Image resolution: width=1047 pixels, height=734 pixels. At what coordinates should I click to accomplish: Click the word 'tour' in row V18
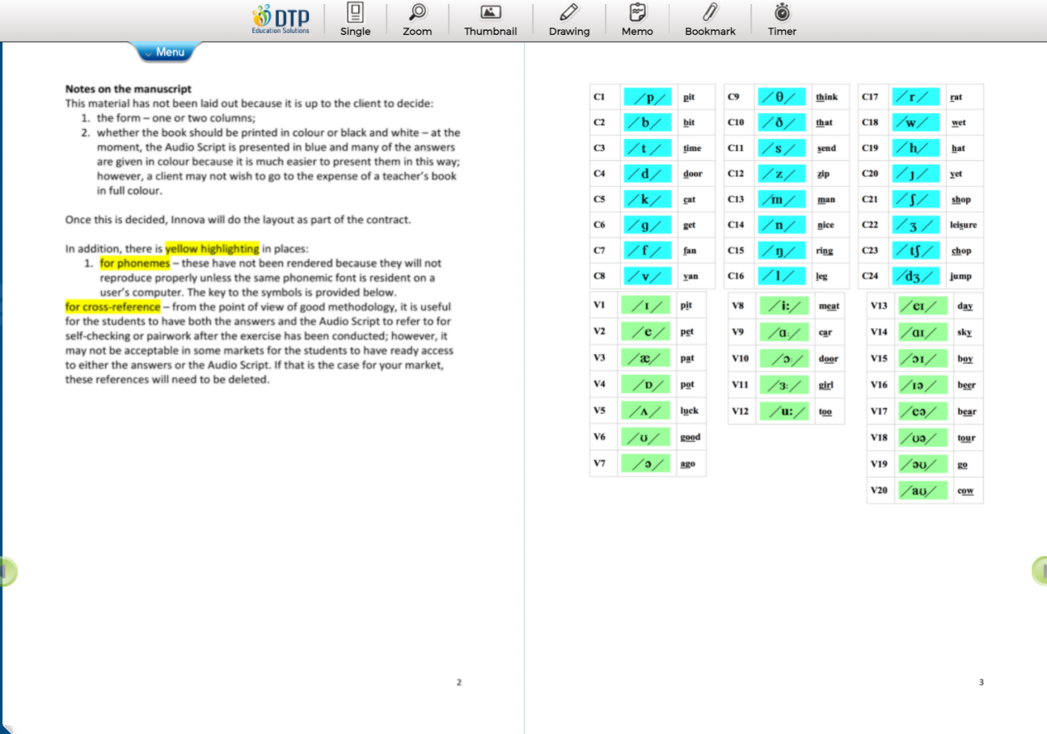click(966, 438)
